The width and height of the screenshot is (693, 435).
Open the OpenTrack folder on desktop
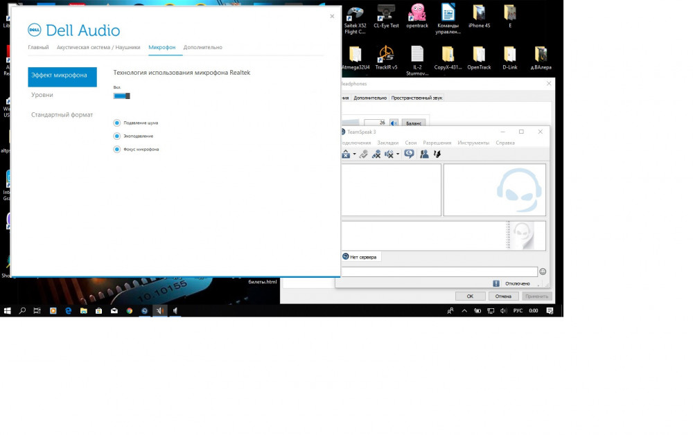pyautogui.click(x=479, y=58)
